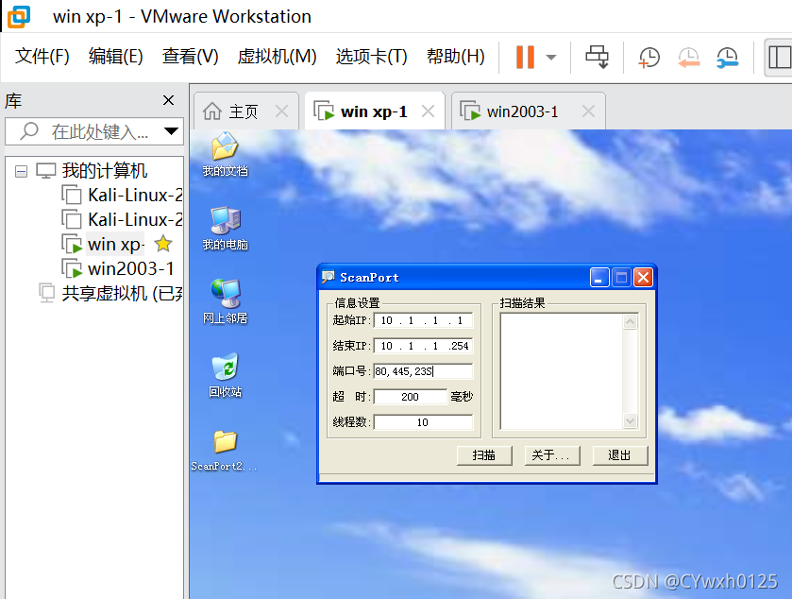Select win xp VM in the library tree
Screen dimensions: 792x599
coord(116,244)
